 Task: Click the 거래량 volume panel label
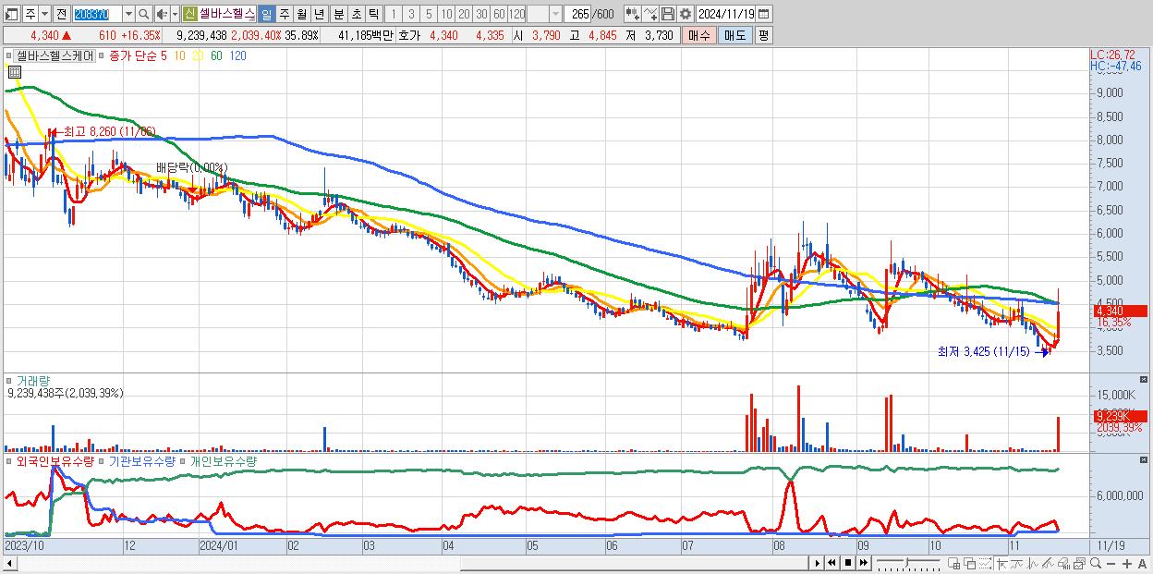click(x=33, y=380)
